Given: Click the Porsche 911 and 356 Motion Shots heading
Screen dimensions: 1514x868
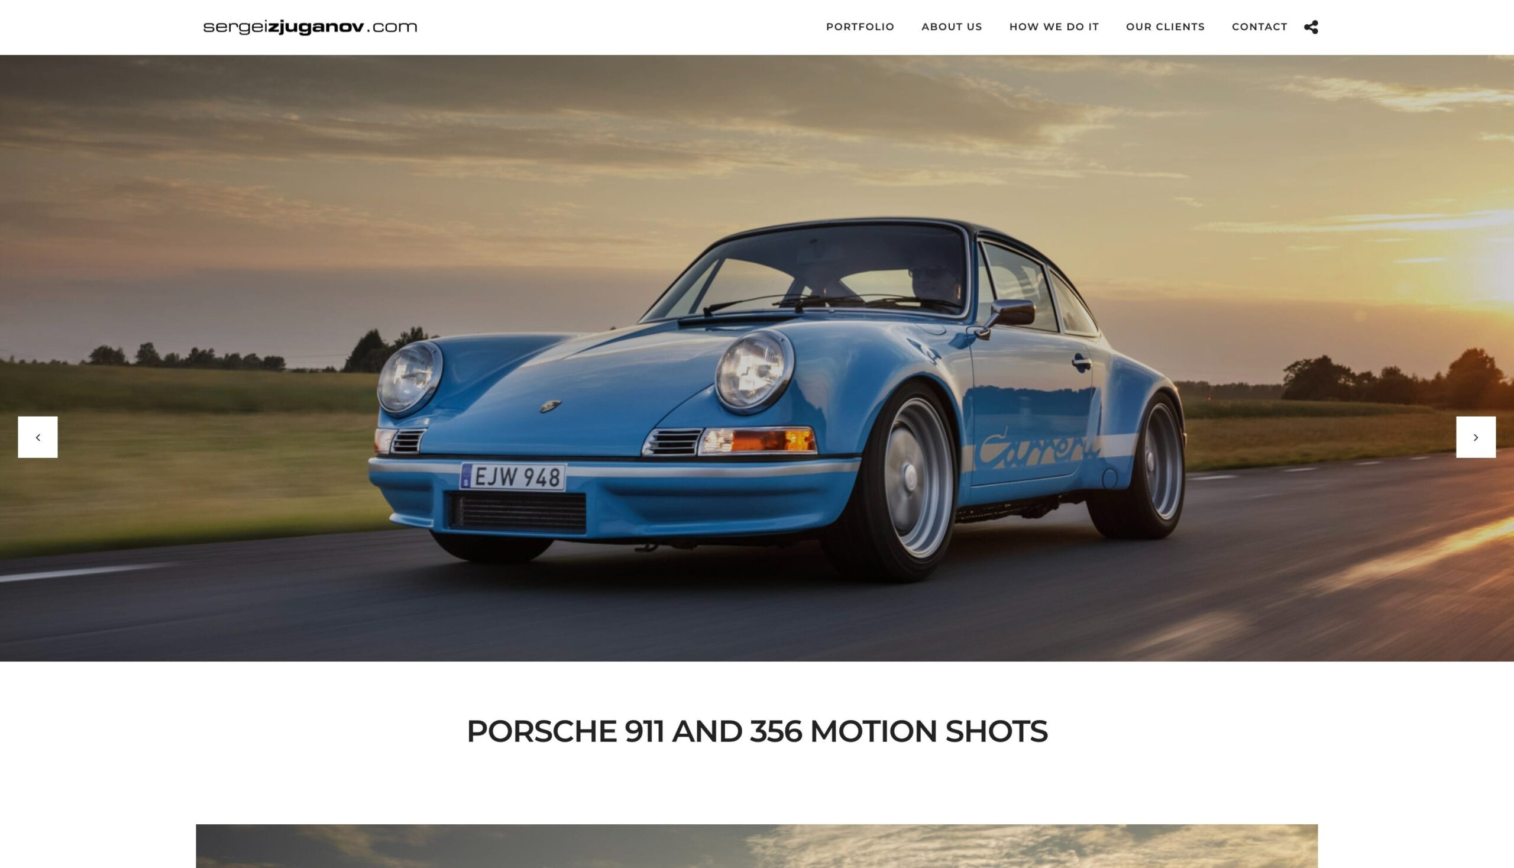Looking at the screenshot, I should click(x=756, y=731).
